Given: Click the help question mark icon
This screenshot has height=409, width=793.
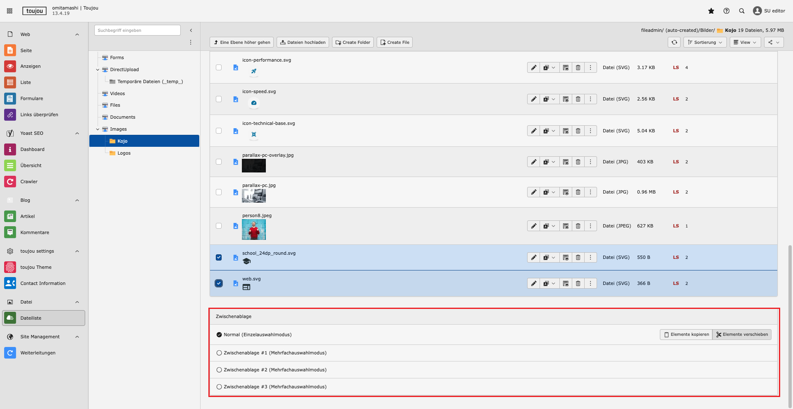Looking at the screenshot, I should pos(726,11).
